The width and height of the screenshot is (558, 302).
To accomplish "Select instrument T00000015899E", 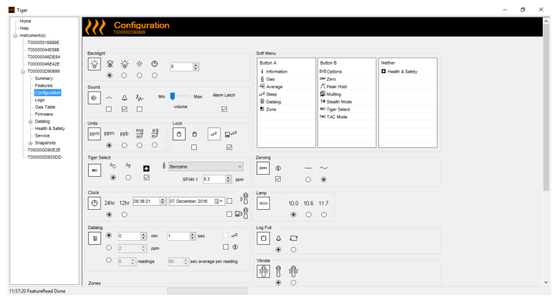I will pyautogui.click(x=43, y=43).
